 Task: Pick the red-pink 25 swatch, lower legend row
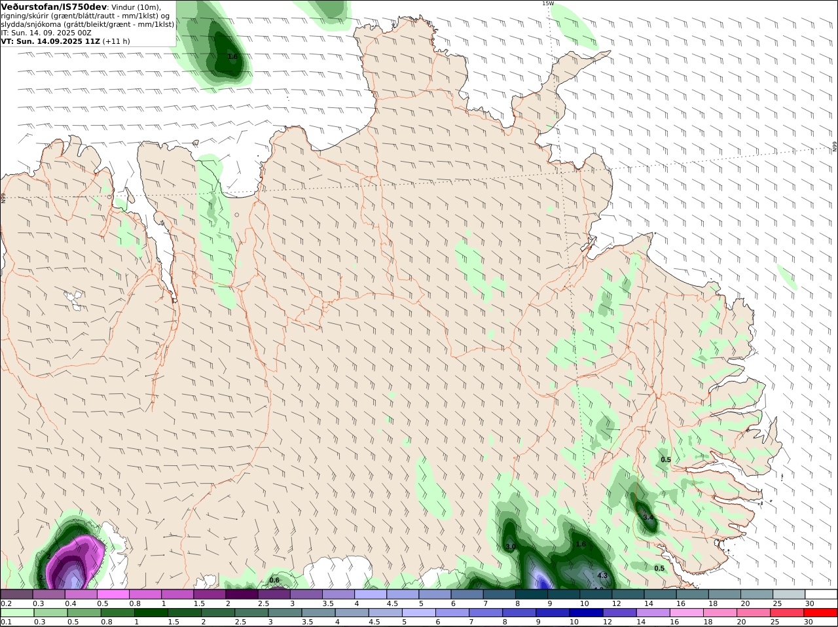tap(787, 613)
